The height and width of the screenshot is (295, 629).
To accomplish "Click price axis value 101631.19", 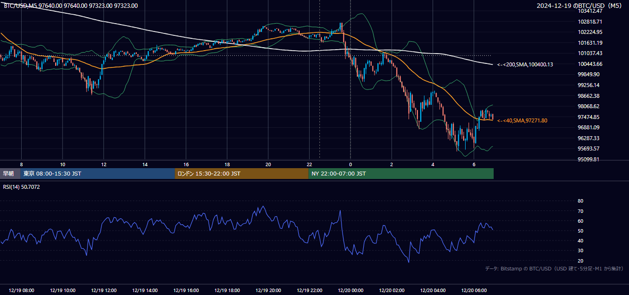I will (590, 43).
